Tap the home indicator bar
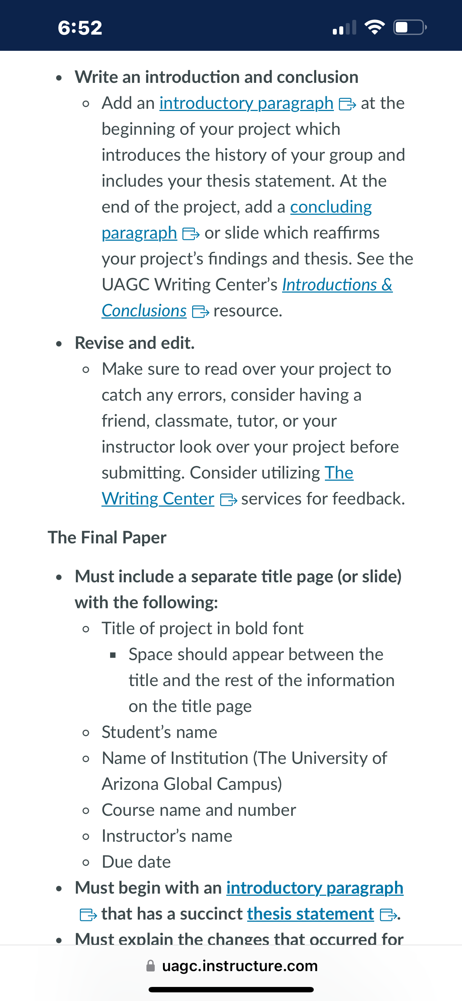 (x=231, y=989)
